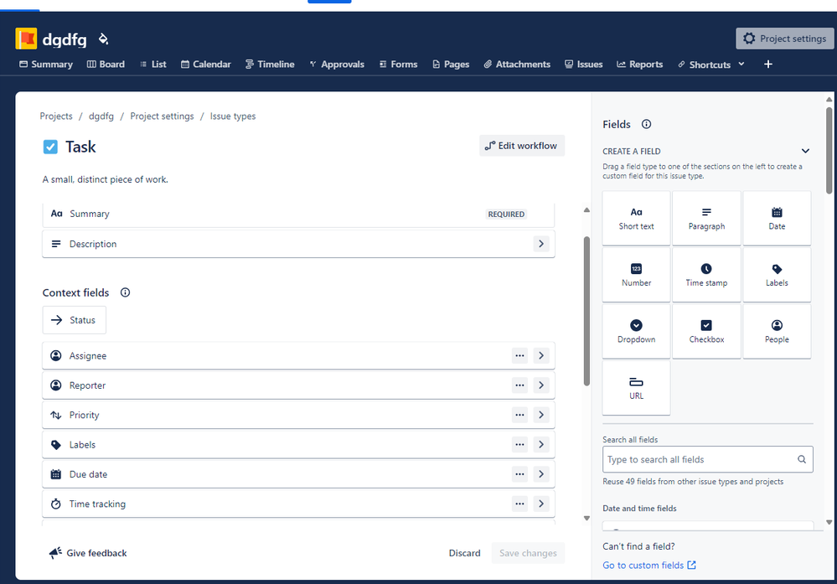Expand the Description field chevron
The width and height of the screenshot is (837, 584).
coord(540,244)
